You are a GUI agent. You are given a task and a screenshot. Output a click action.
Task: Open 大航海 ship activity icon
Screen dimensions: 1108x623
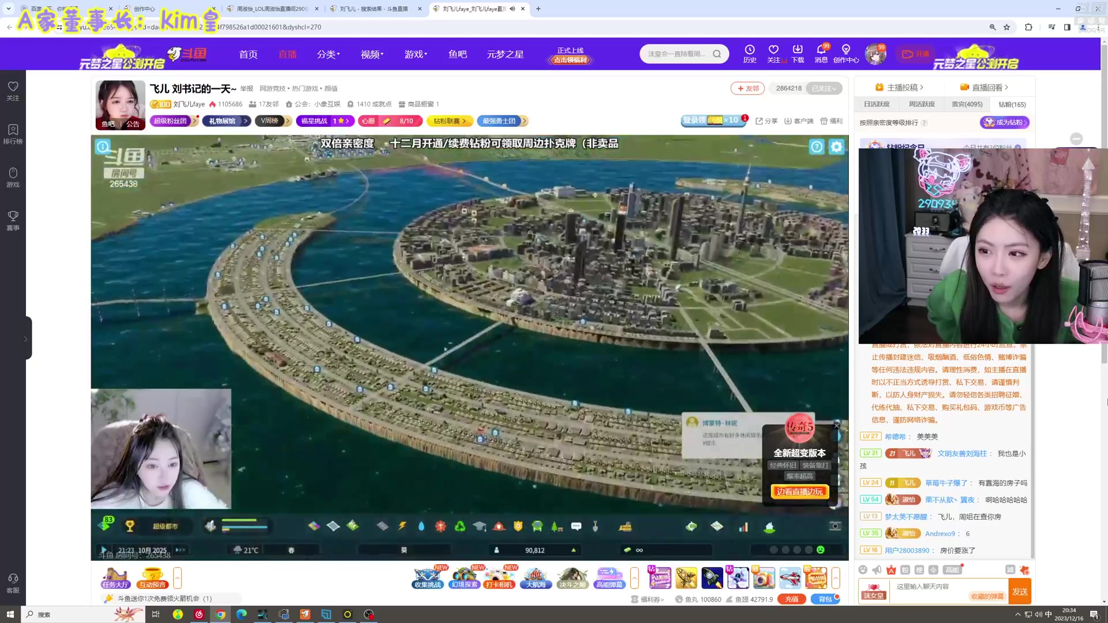[x=536, y=577]
